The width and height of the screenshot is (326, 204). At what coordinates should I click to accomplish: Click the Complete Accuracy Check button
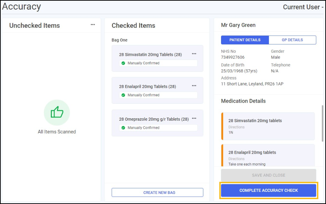click(269, 190)
